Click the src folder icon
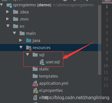 [x=16, y=26]
